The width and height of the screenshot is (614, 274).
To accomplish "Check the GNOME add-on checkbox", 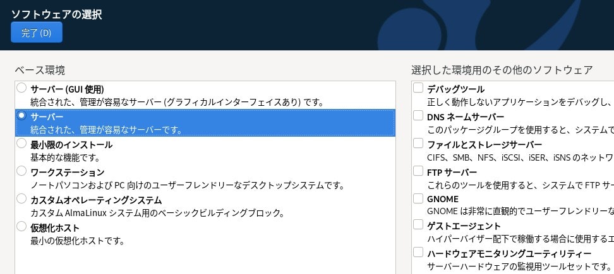I will [x=418, y=199].
